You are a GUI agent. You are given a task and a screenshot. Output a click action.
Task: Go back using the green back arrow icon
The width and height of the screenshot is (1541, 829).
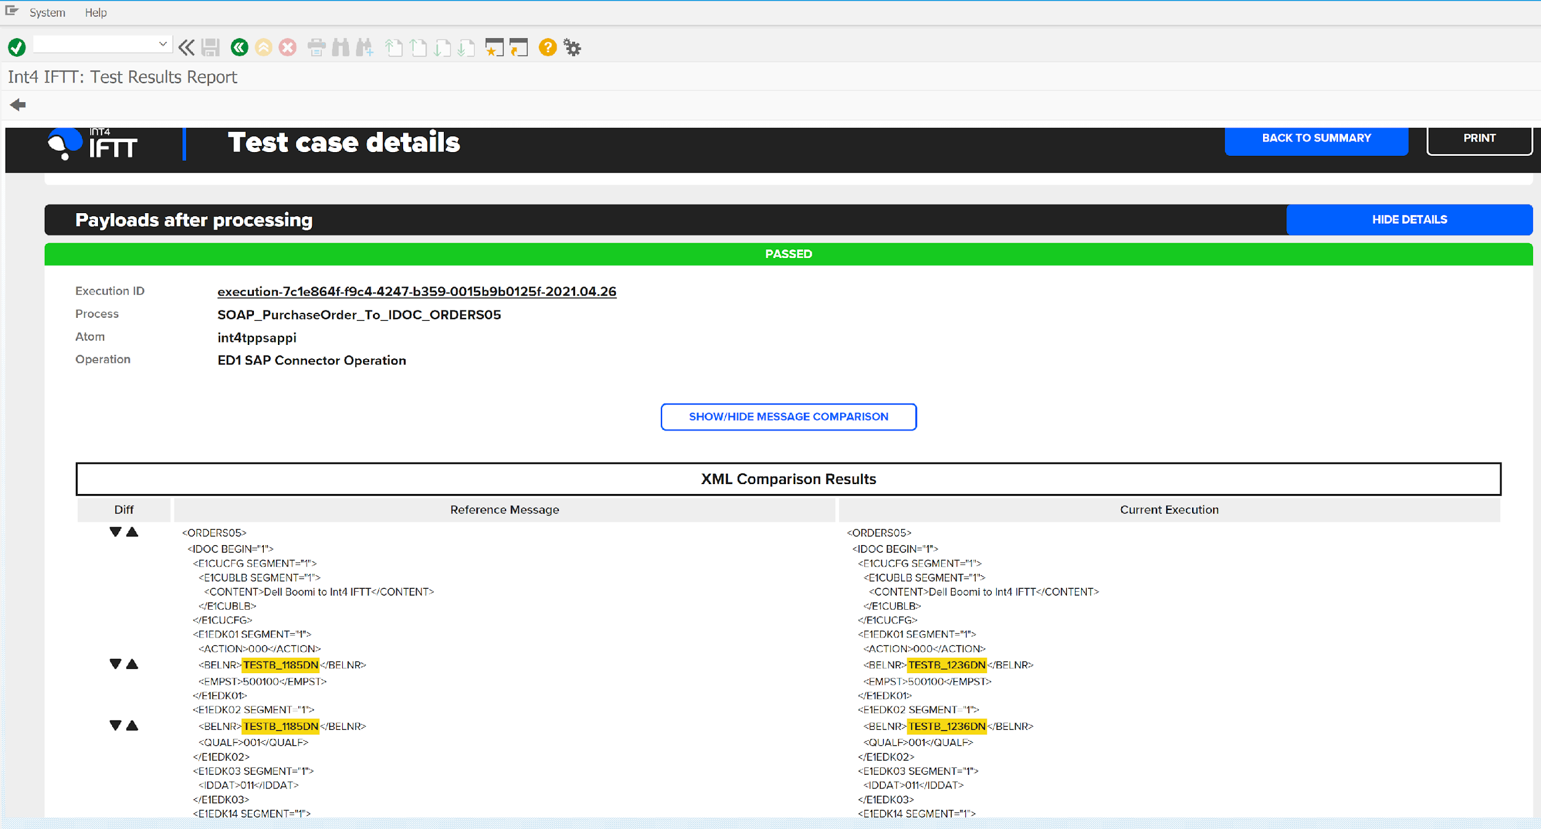[x=239, y=47]
